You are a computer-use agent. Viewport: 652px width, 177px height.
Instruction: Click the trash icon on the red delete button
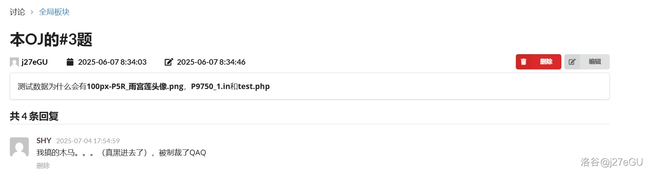pyautogui.click(x=523, y=62)
